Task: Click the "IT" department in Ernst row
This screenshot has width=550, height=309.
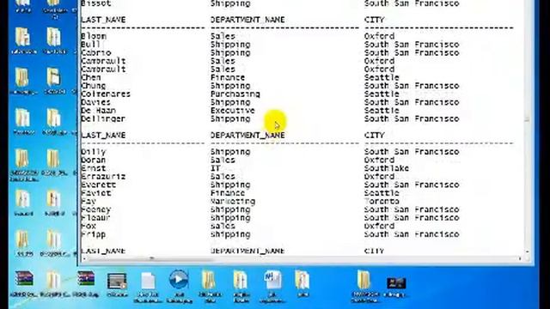Action: 216,168
